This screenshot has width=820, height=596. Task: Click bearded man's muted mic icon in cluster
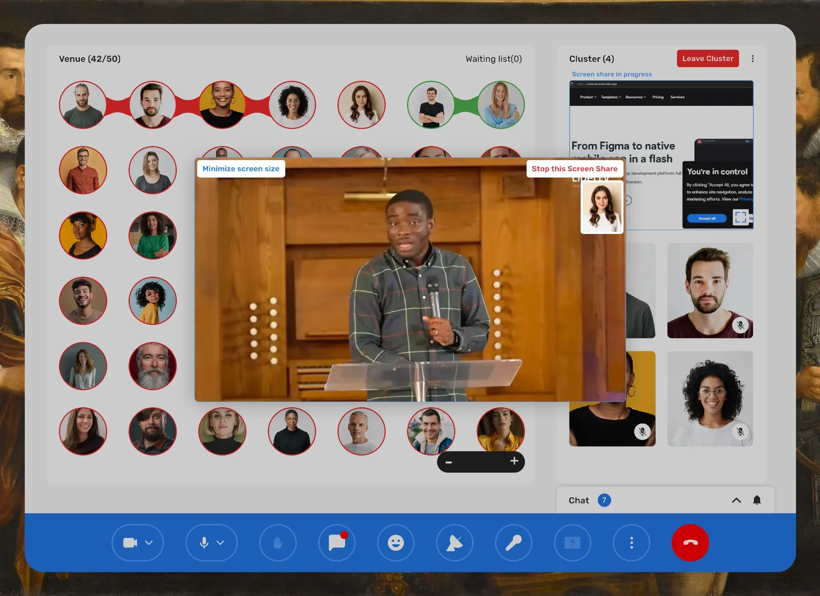click(741, 325)
